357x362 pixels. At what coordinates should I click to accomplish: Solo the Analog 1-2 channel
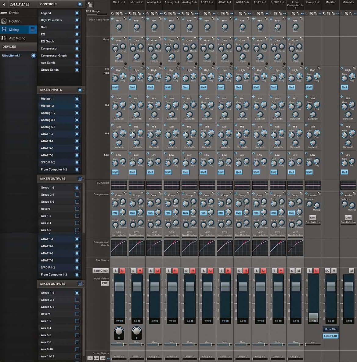pyautogui.click(x=151, y=271)
